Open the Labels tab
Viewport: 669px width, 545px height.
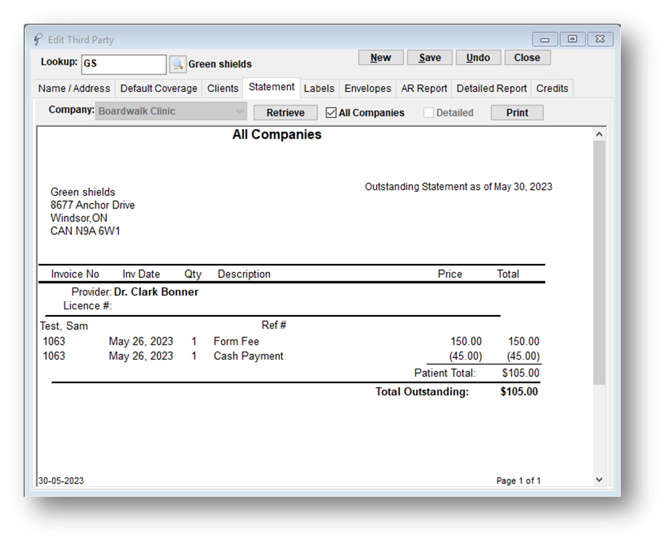[x=319, y=88]
